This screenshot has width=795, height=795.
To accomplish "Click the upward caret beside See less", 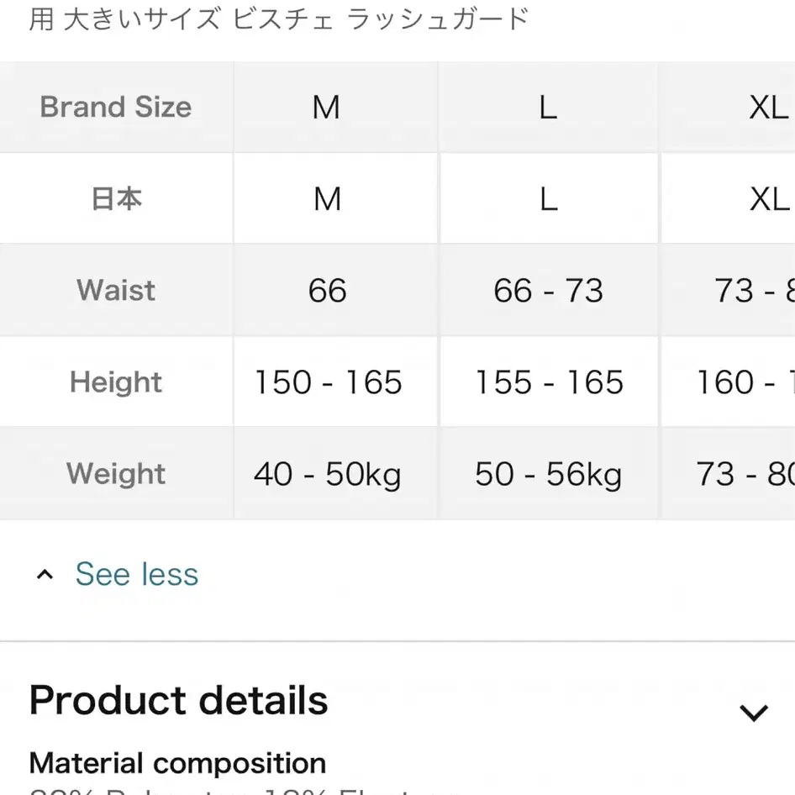I will [45, 575].
